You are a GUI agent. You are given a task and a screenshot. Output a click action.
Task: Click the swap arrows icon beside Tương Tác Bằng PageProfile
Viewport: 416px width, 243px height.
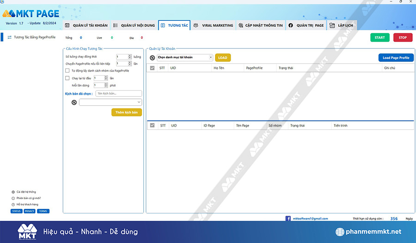[10, 37]
